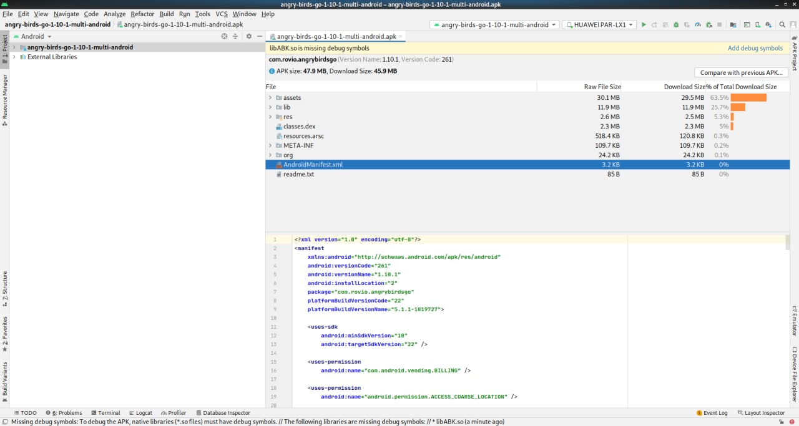The image size is (799, 426).
Task: Open Build Variants side tab
Action: (x=4, y=382)
